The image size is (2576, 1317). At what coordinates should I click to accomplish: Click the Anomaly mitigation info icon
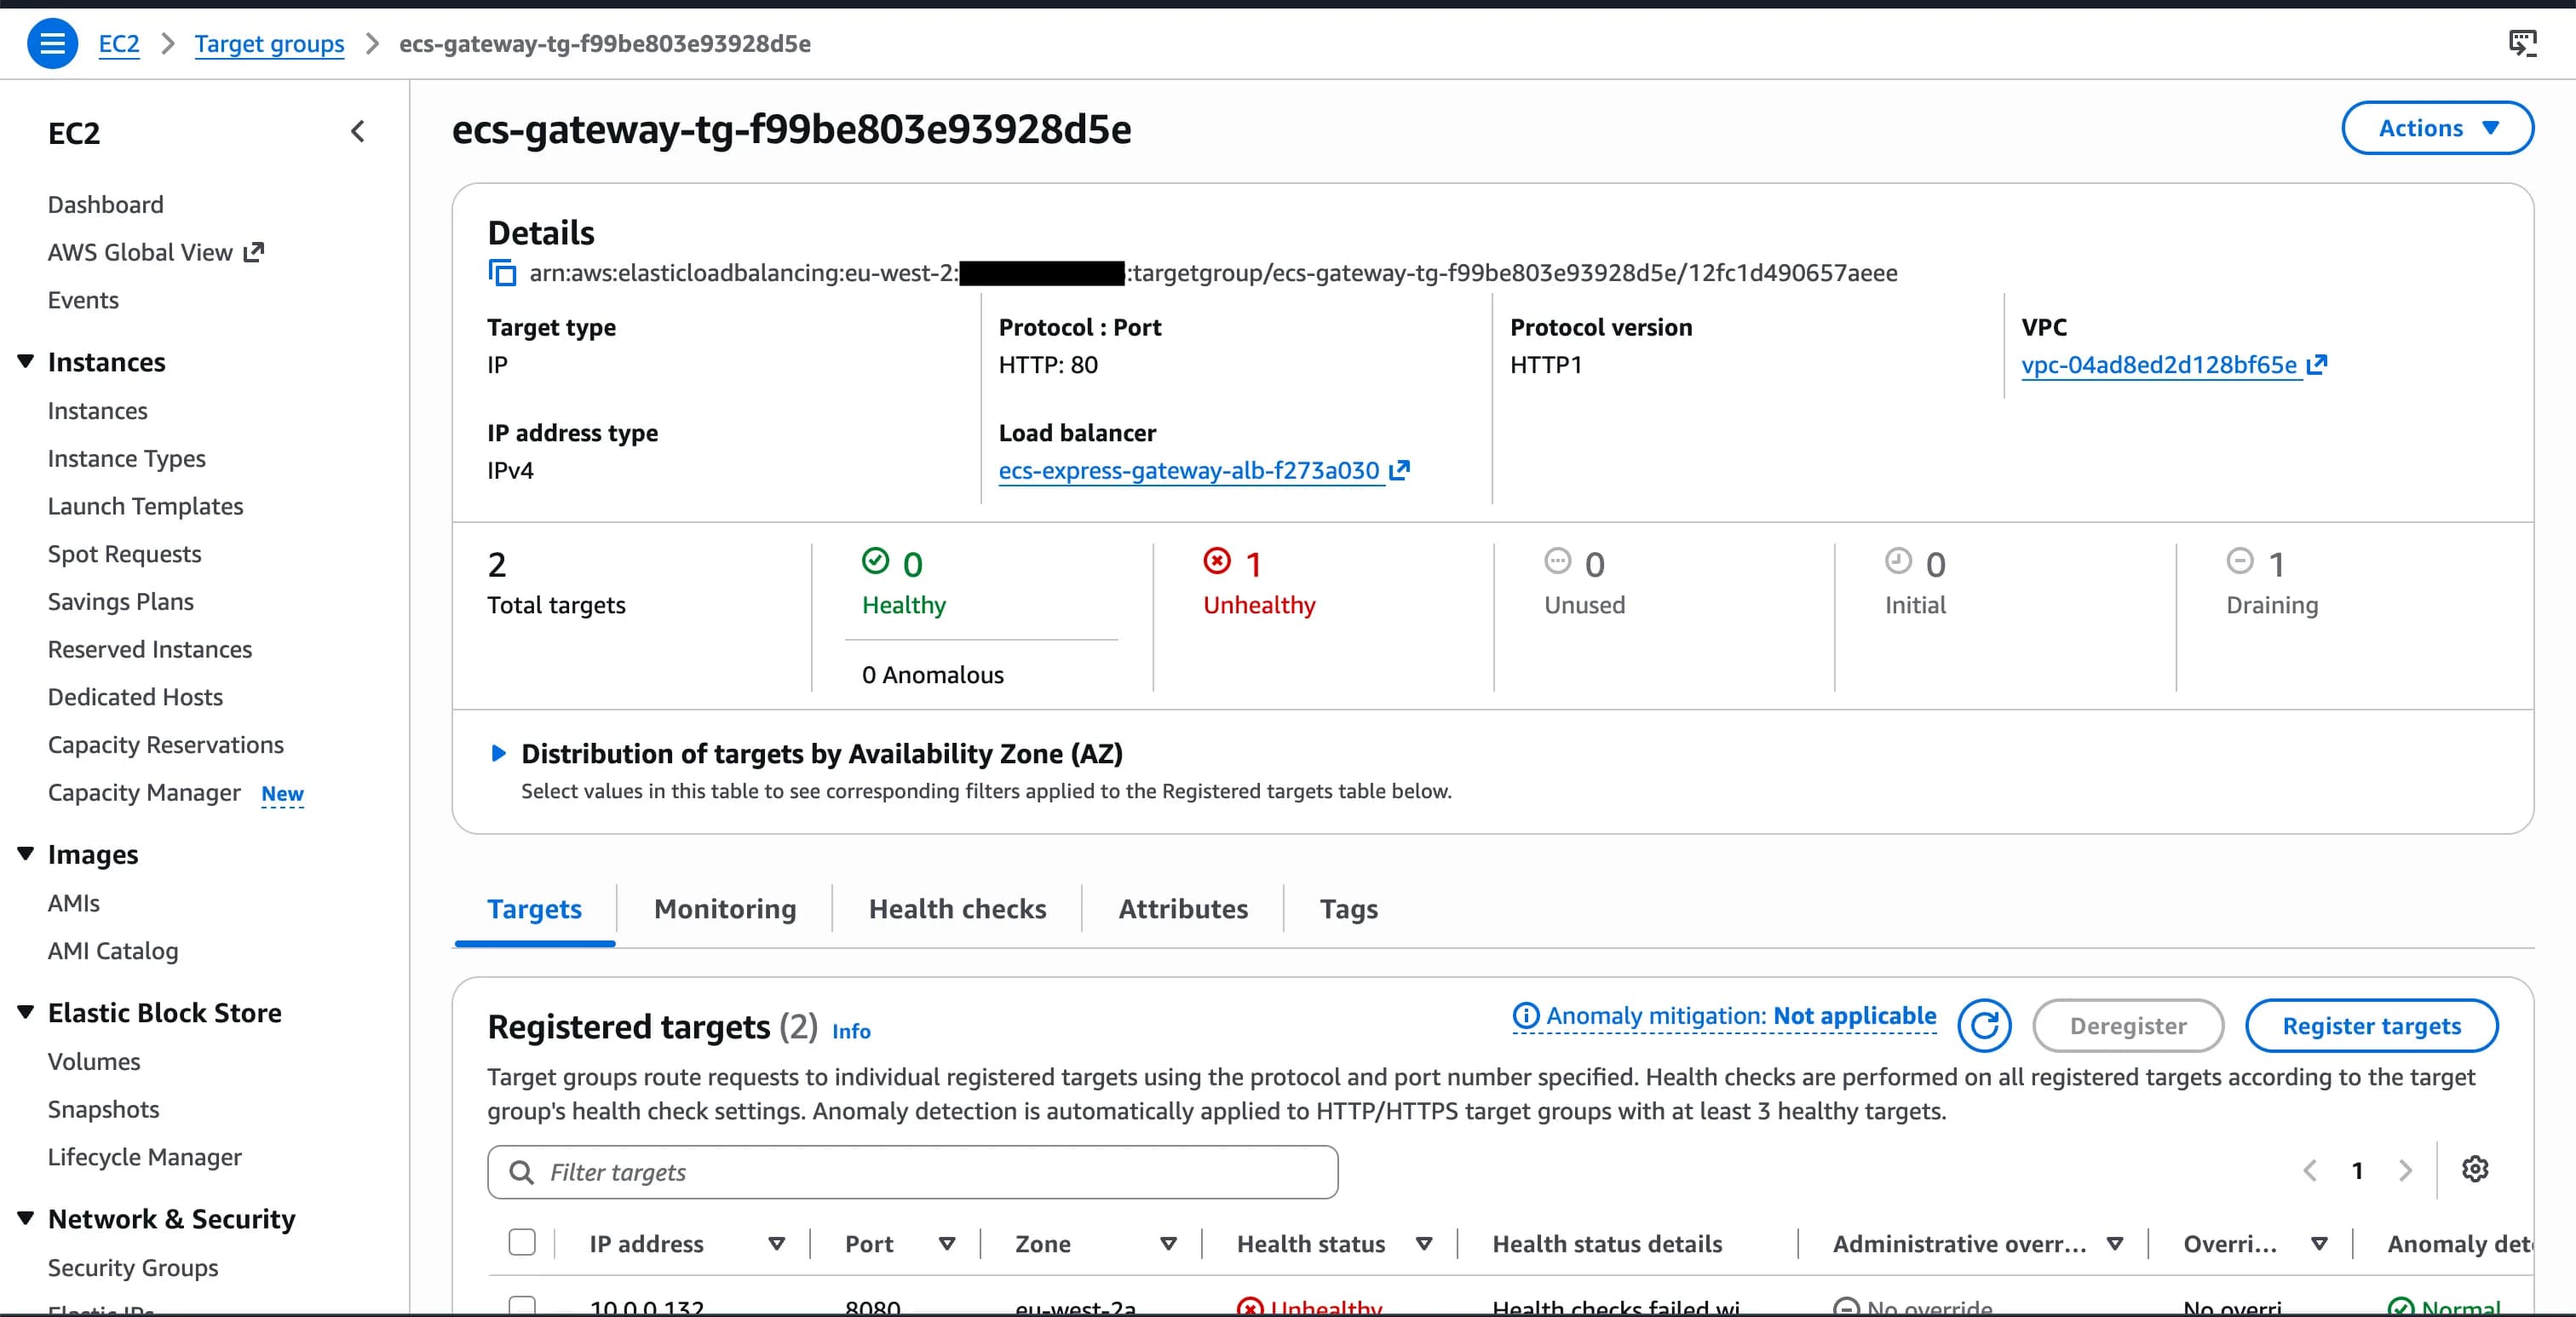[x=1525, y=1016]
